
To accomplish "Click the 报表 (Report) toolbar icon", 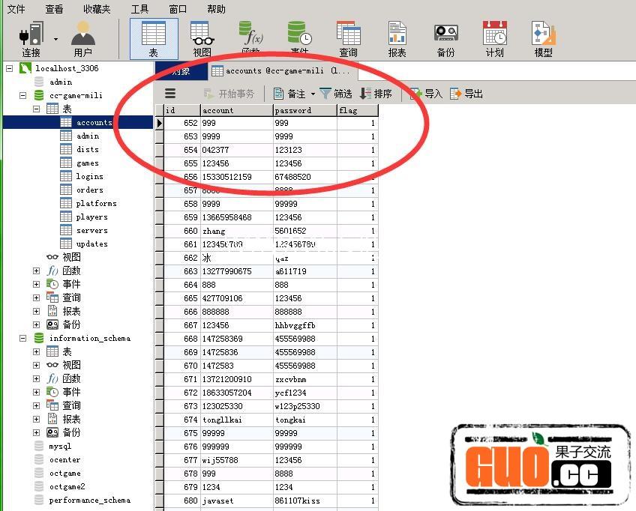I will pyautogui.click(x=397, y=39).
